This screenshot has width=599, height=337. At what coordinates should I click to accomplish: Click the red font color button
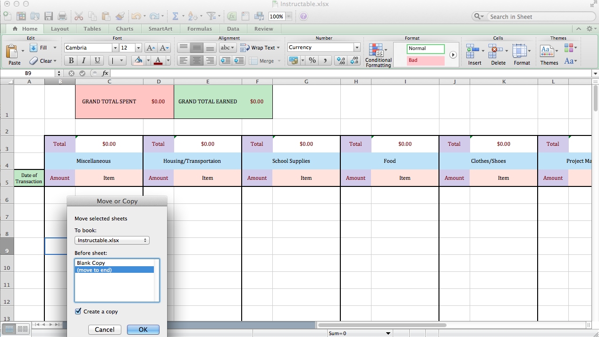click(x=158, y=60)
